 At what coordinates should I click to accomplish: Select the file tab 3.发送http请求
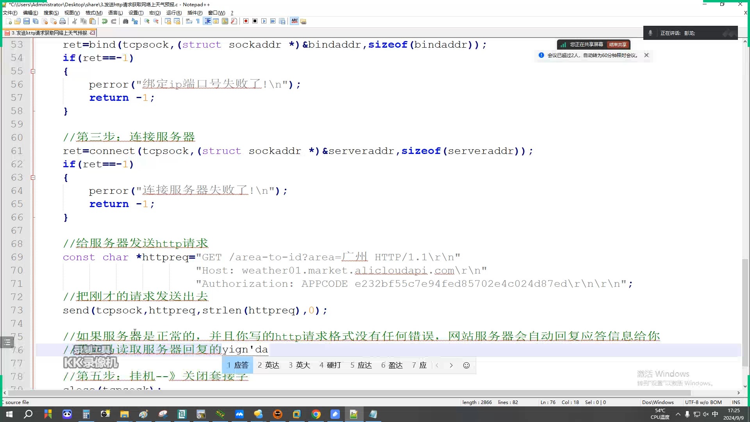coord(49,33)
